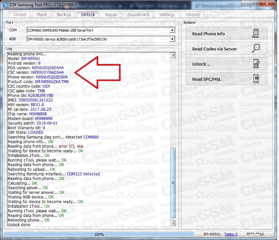Click the Rebooting phone... OK line
This screenshot has width=279, height=240.
29,220
